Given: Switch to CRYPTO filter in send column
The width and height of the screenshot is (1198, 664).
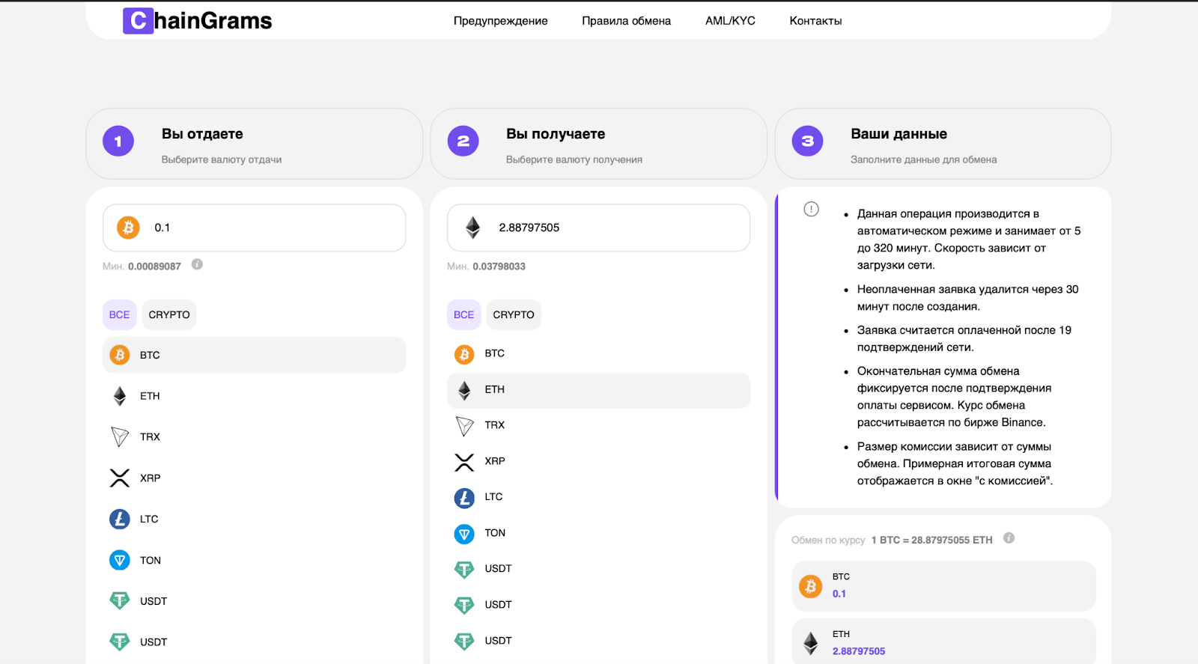Looking at the screenshot, I should click(169, 314).
